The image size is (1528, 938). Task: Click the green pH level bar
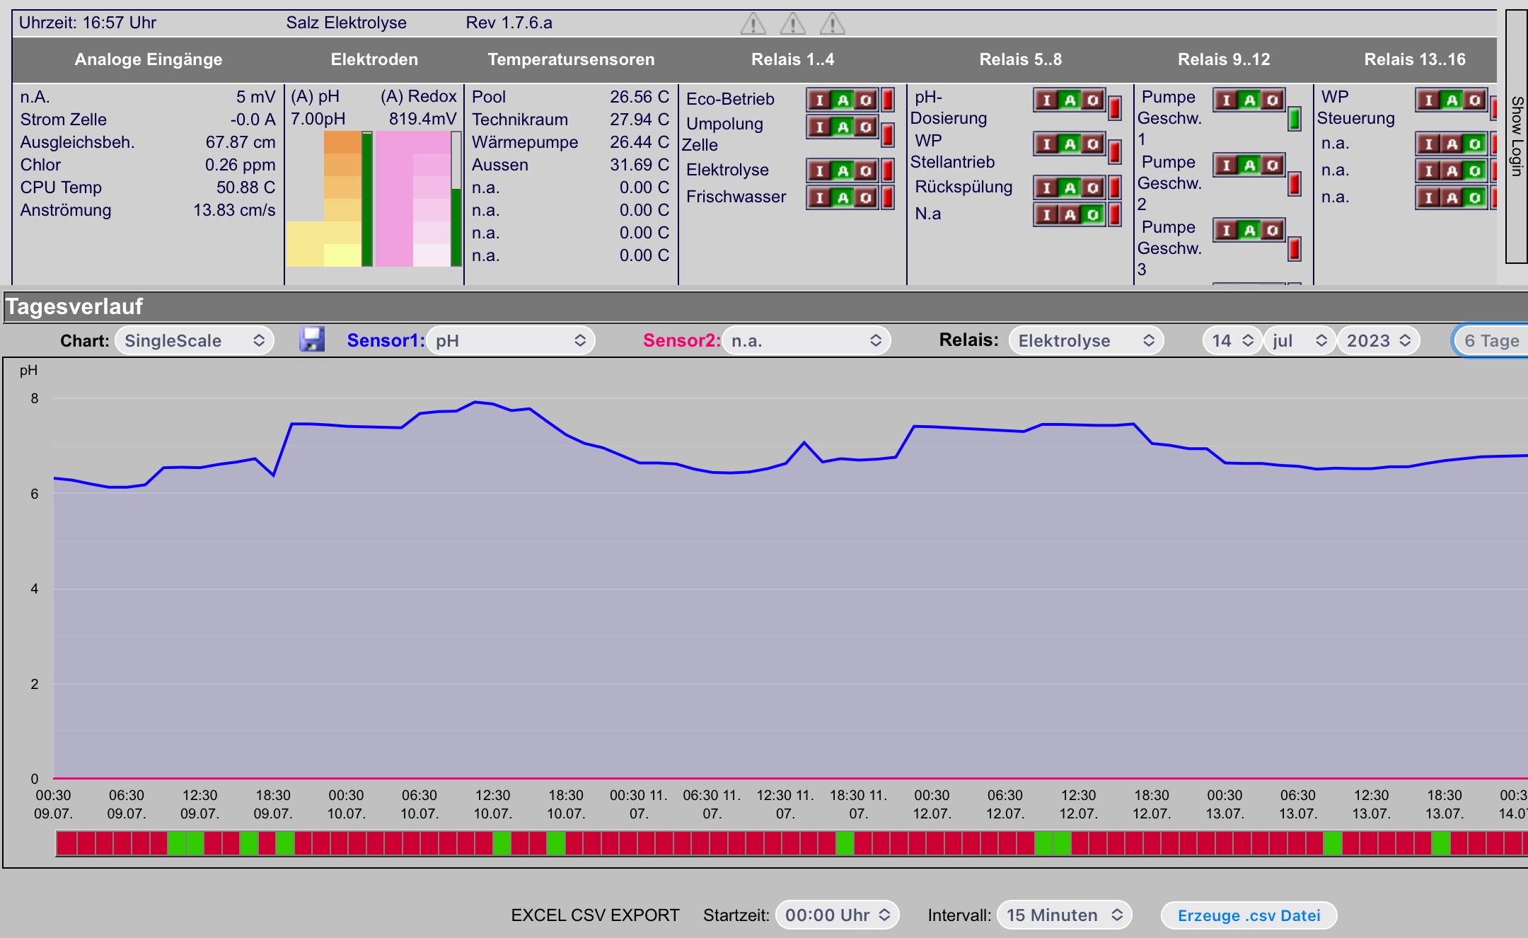(x=367, y=199)
